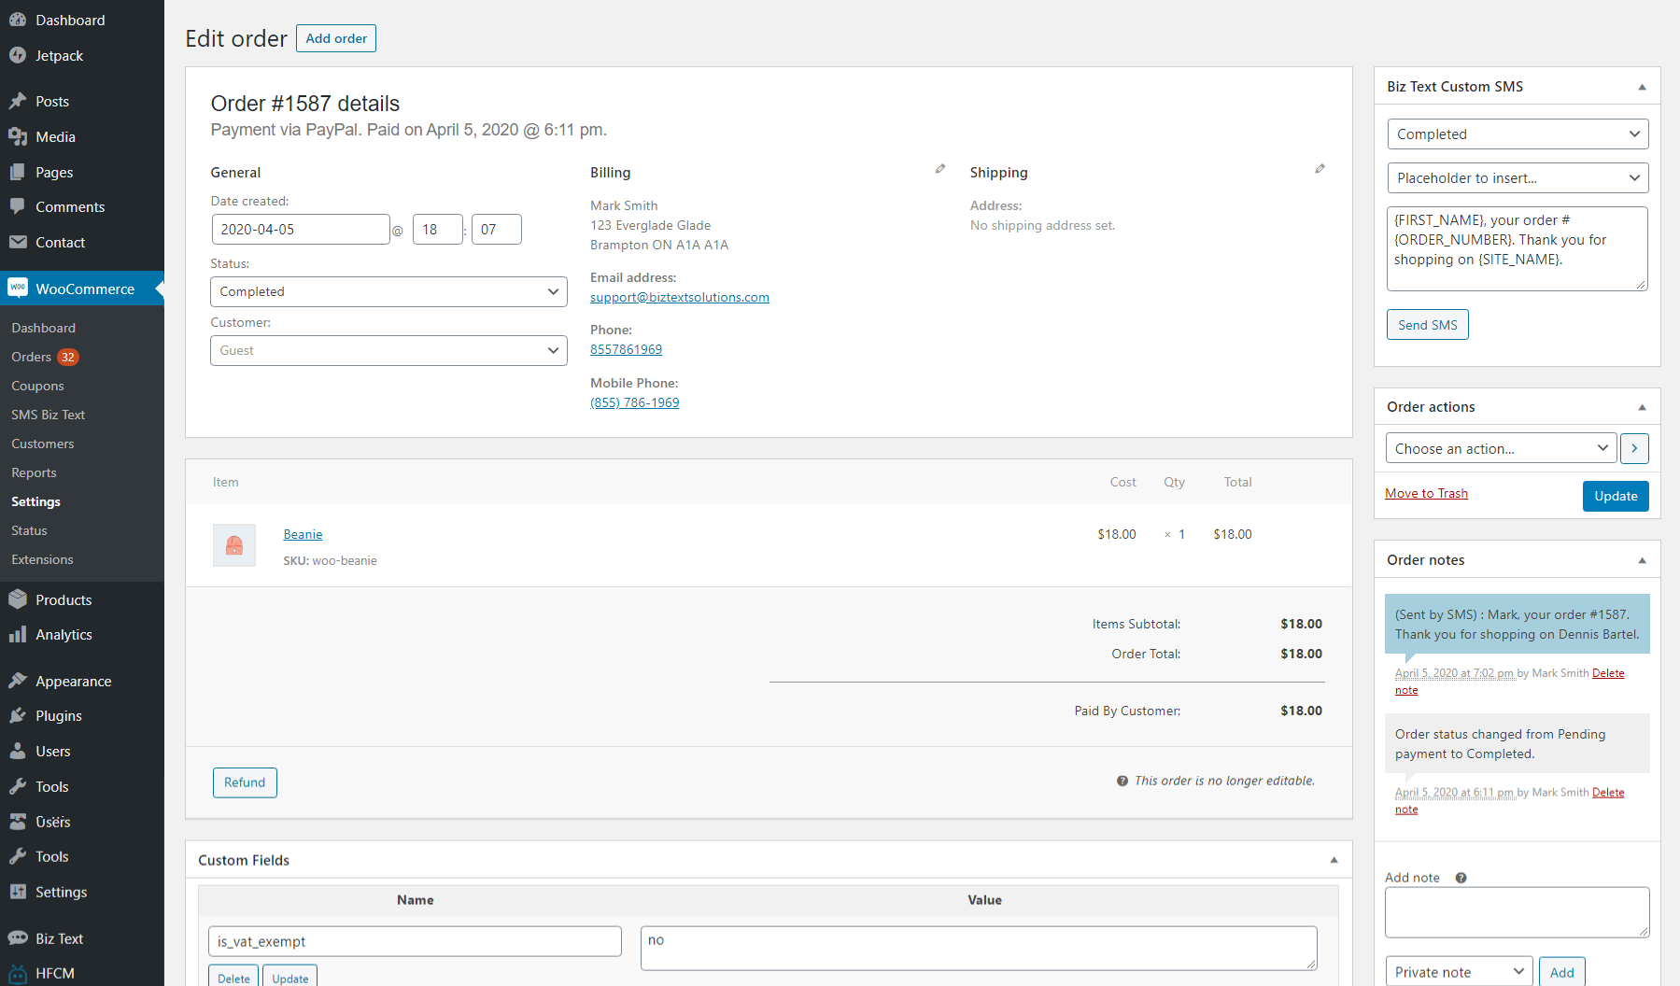This screenshot has width=1680, height=986.
Task: Open the Placeholder to insert dropdown
Action: pyautogui.click(x=1518, y=177)
